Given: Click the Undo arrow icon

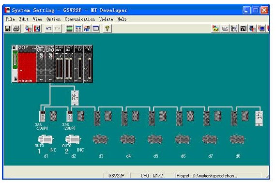Looking at the screenshot, I should click(49, 29).
